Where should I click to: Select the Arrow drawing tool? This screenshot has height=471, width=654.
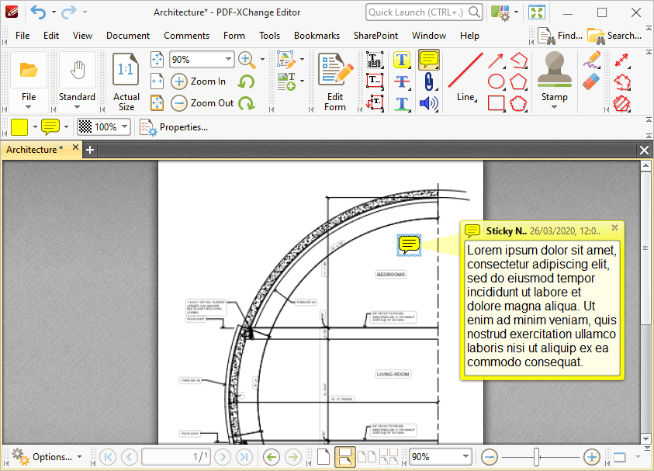[x=497, y=60]
